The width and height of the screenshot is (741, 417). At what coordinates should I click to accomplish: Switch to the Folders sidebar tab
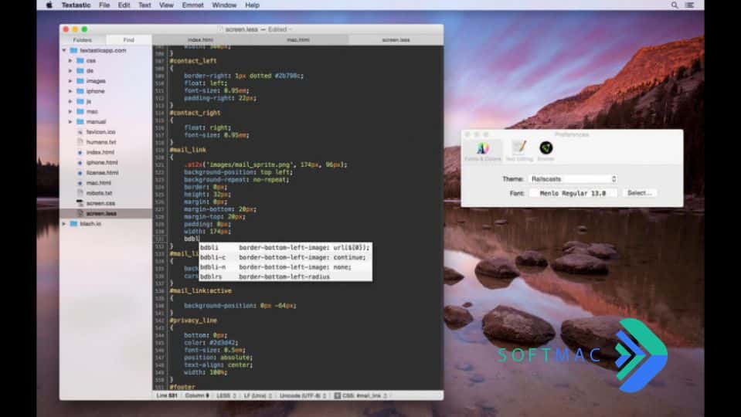tap(83, 40)
